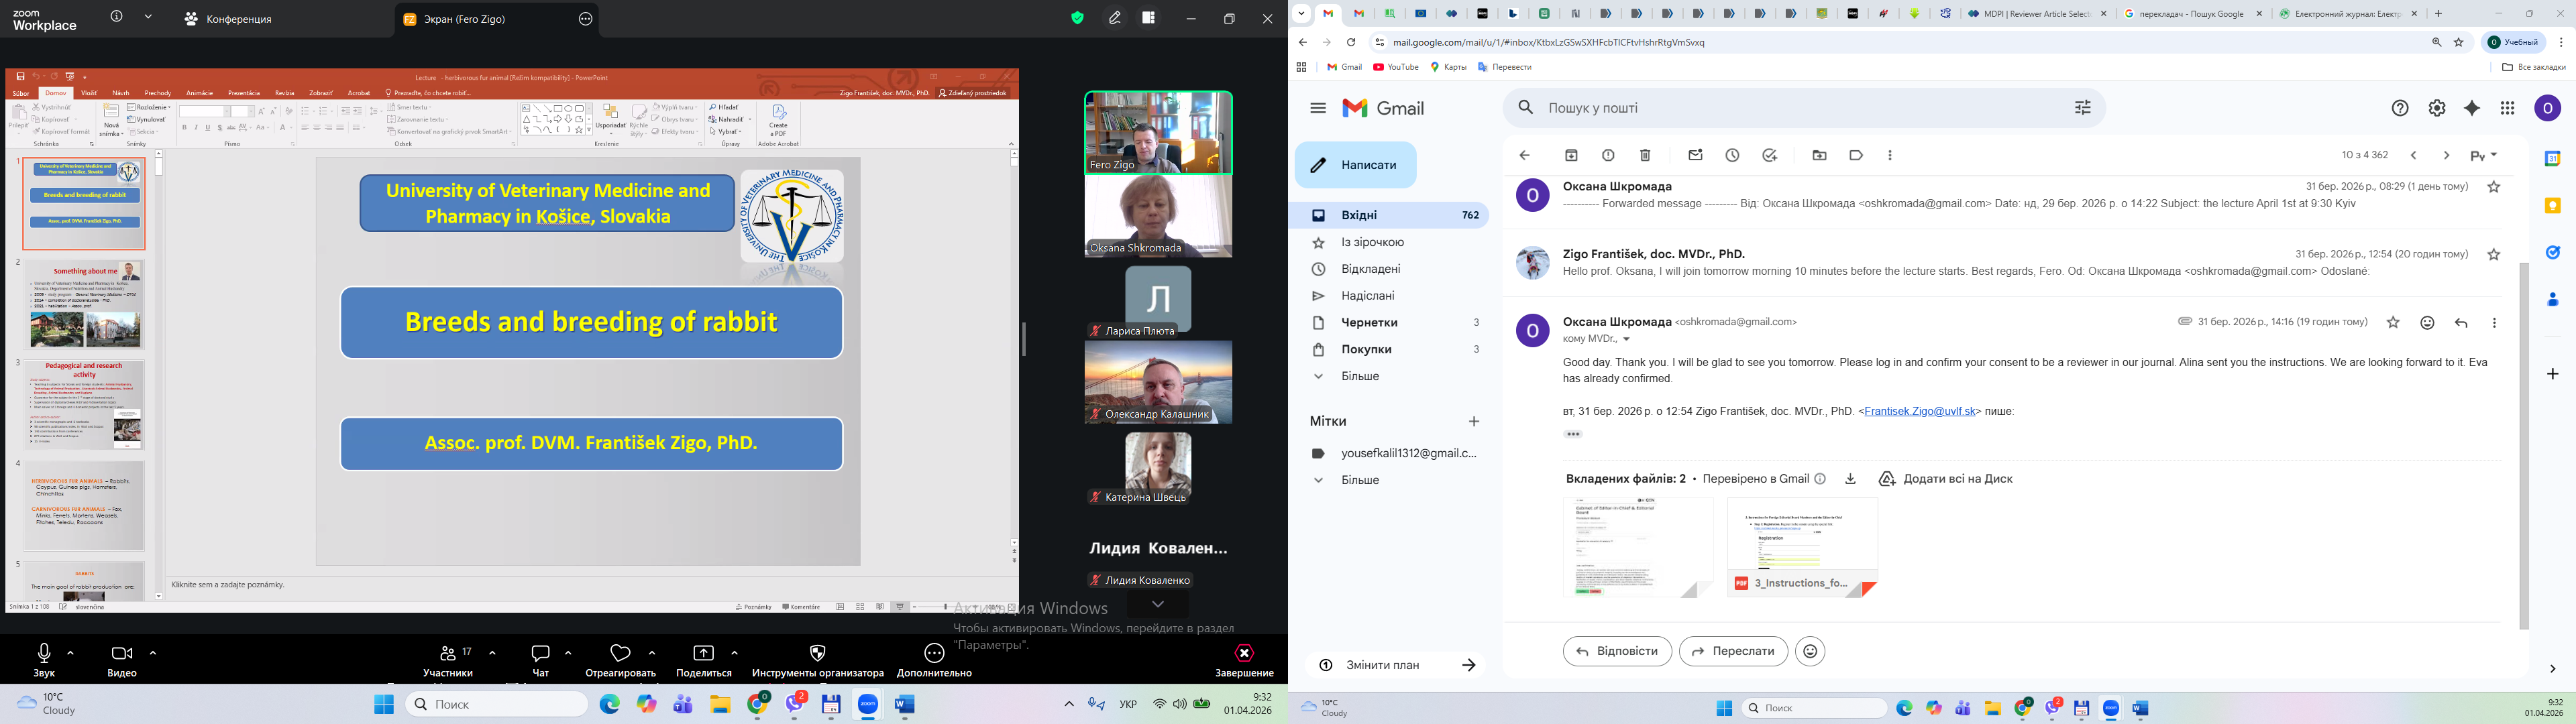Screen dimensions: 2576x724
Task: Click the Frantisek.Zigo@uvlf.sk email link
Action: coord(1920,411)
